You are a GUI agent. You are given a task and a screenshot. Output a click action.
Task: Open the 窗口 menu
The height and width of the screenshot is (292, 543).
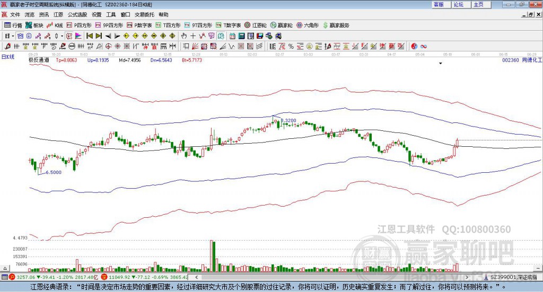125,14
